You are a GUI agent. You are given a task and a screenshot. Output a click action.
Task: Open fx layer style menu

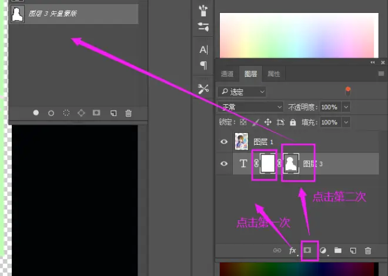[x=293, y=251]
